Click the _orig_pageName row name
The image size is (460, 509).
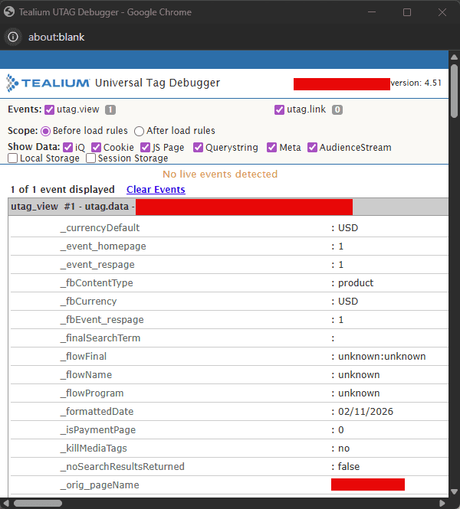click(x=100, y=485)
